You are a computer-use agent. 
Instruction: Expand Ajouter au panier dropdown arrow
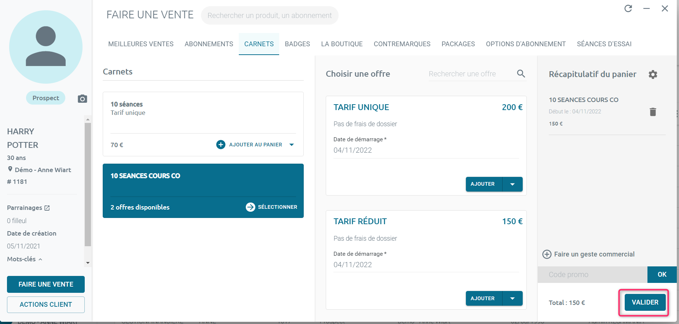pyautogui.click(x=292, y=145)
